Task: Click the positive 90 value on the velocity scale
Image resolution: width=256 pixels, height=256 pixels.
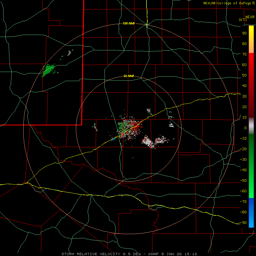Action: [x=244, y=33]
